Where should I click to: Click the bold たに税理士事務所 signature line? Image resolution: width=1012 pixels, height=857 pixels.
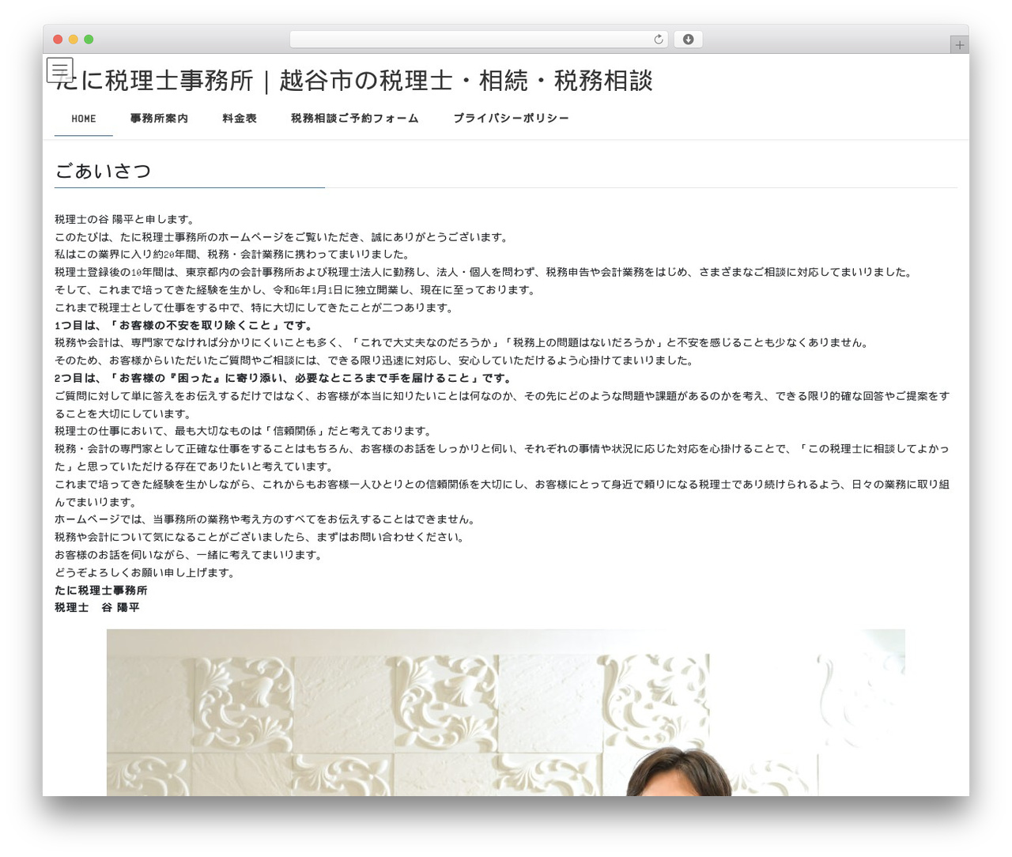101,590
